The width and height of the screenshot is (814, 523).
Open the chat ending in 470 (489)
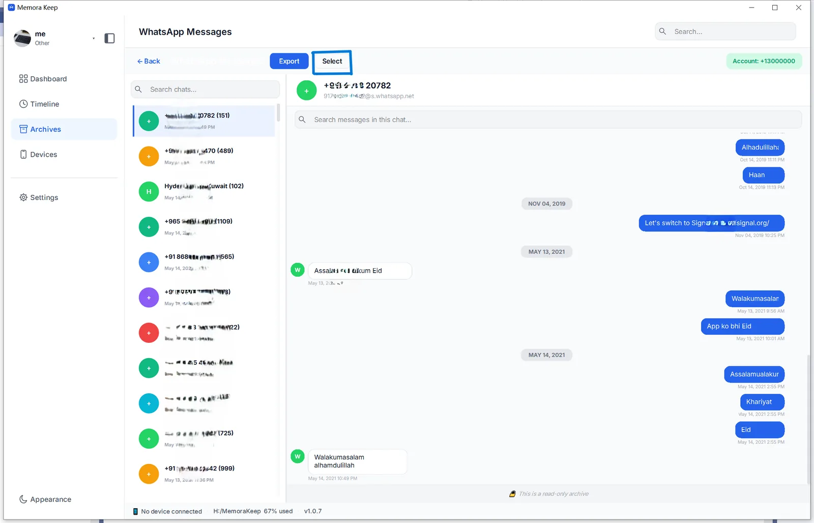click(x=204, y=156)
